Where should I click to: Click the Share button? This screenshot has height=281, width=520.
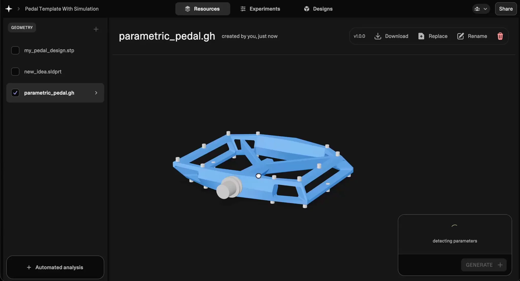pyautogui.click(x=506, y=9)
